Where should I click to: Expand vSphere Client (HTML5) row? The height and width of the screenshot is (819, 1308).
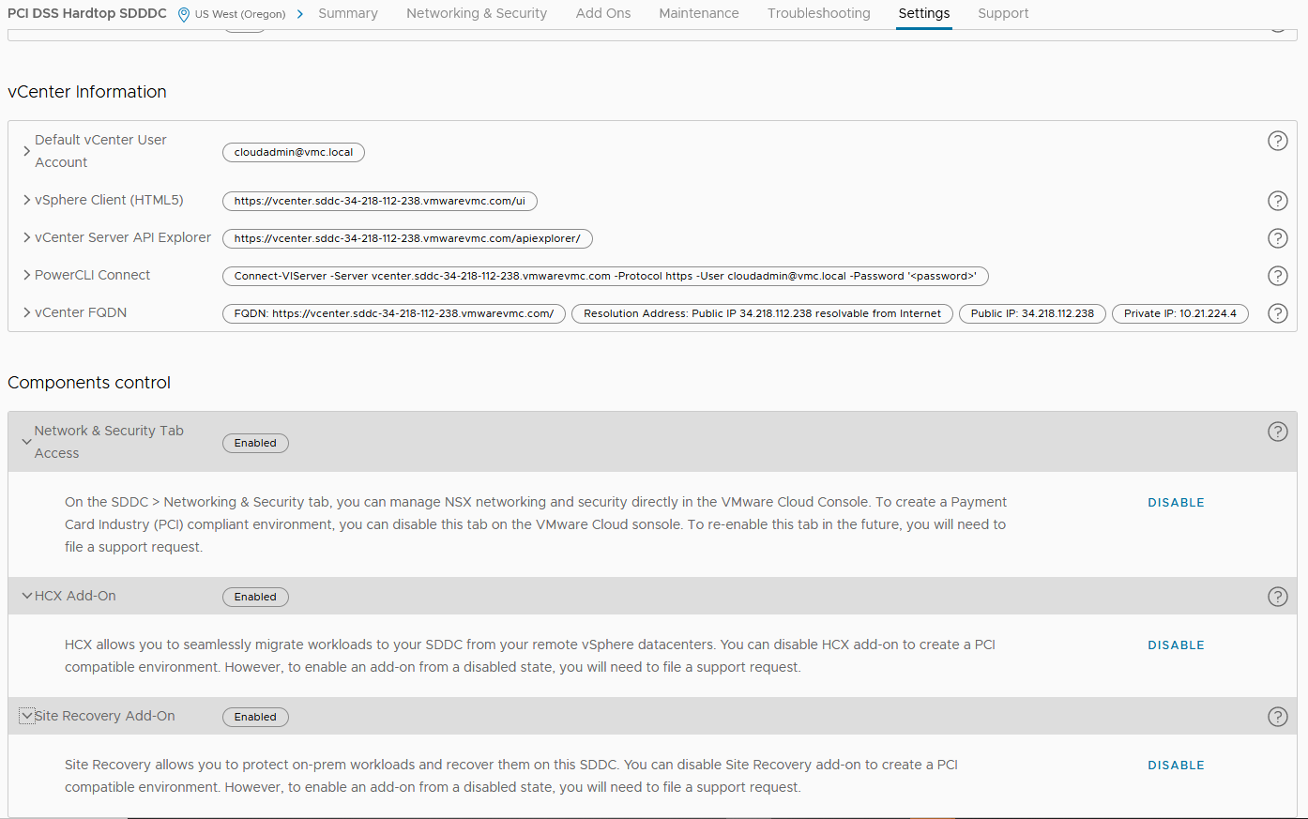[27, 200]
